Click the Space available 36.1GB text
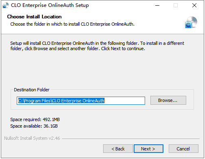Screen dimensions: 205x159 pos(34,126)
